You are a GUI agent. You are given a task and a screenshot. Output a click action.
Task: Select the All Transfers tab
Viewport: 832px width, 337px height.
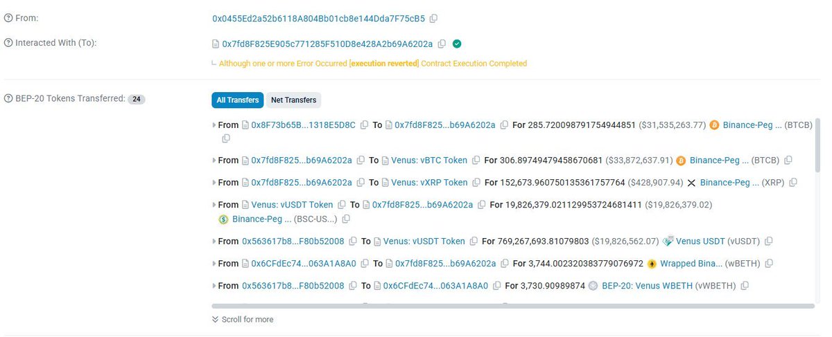coord(238,100)
